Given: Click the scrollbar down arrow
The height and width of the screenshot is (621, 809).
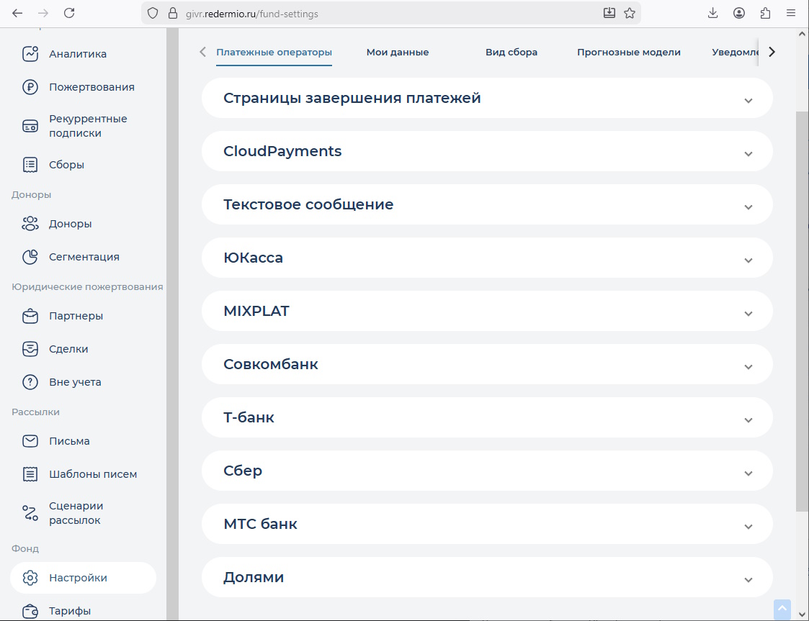Looking at the screenshot, I should click(803, 614).
